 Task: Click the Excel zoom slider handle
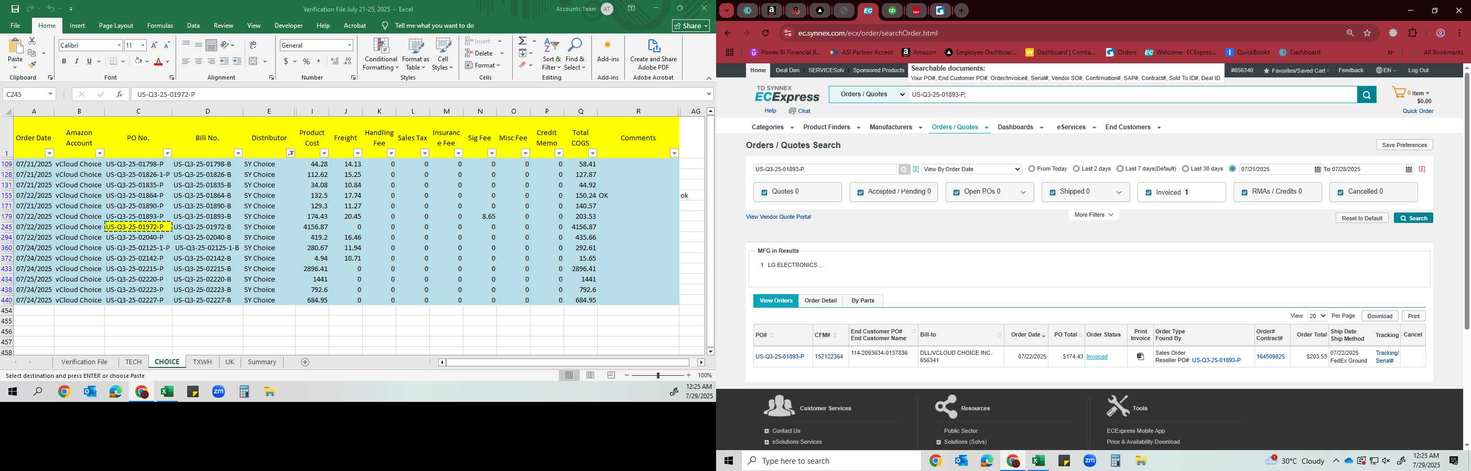point(658,375)
